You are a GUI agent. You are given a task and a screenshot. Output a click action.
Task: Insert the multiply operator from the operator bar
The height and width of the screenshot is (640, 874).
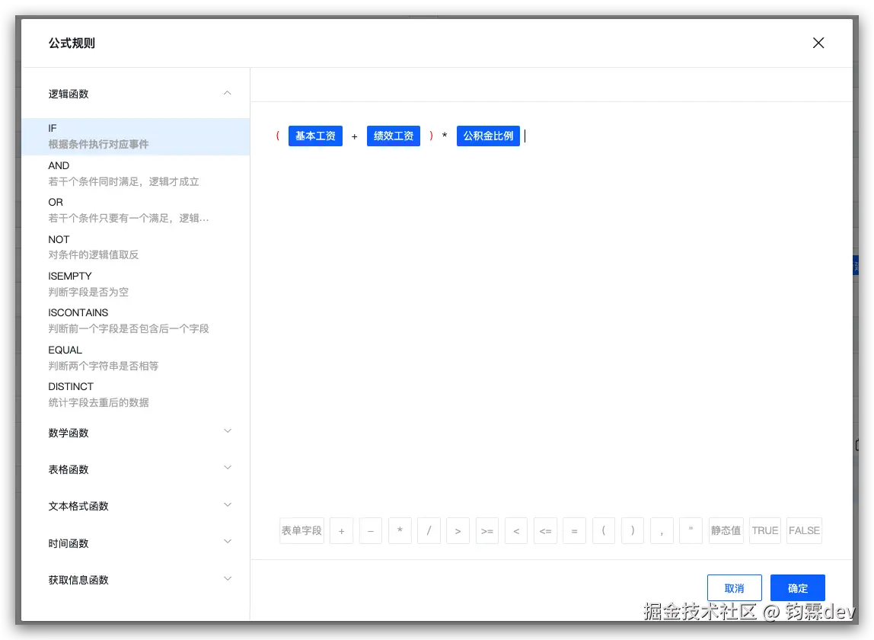tap(400, 530)
